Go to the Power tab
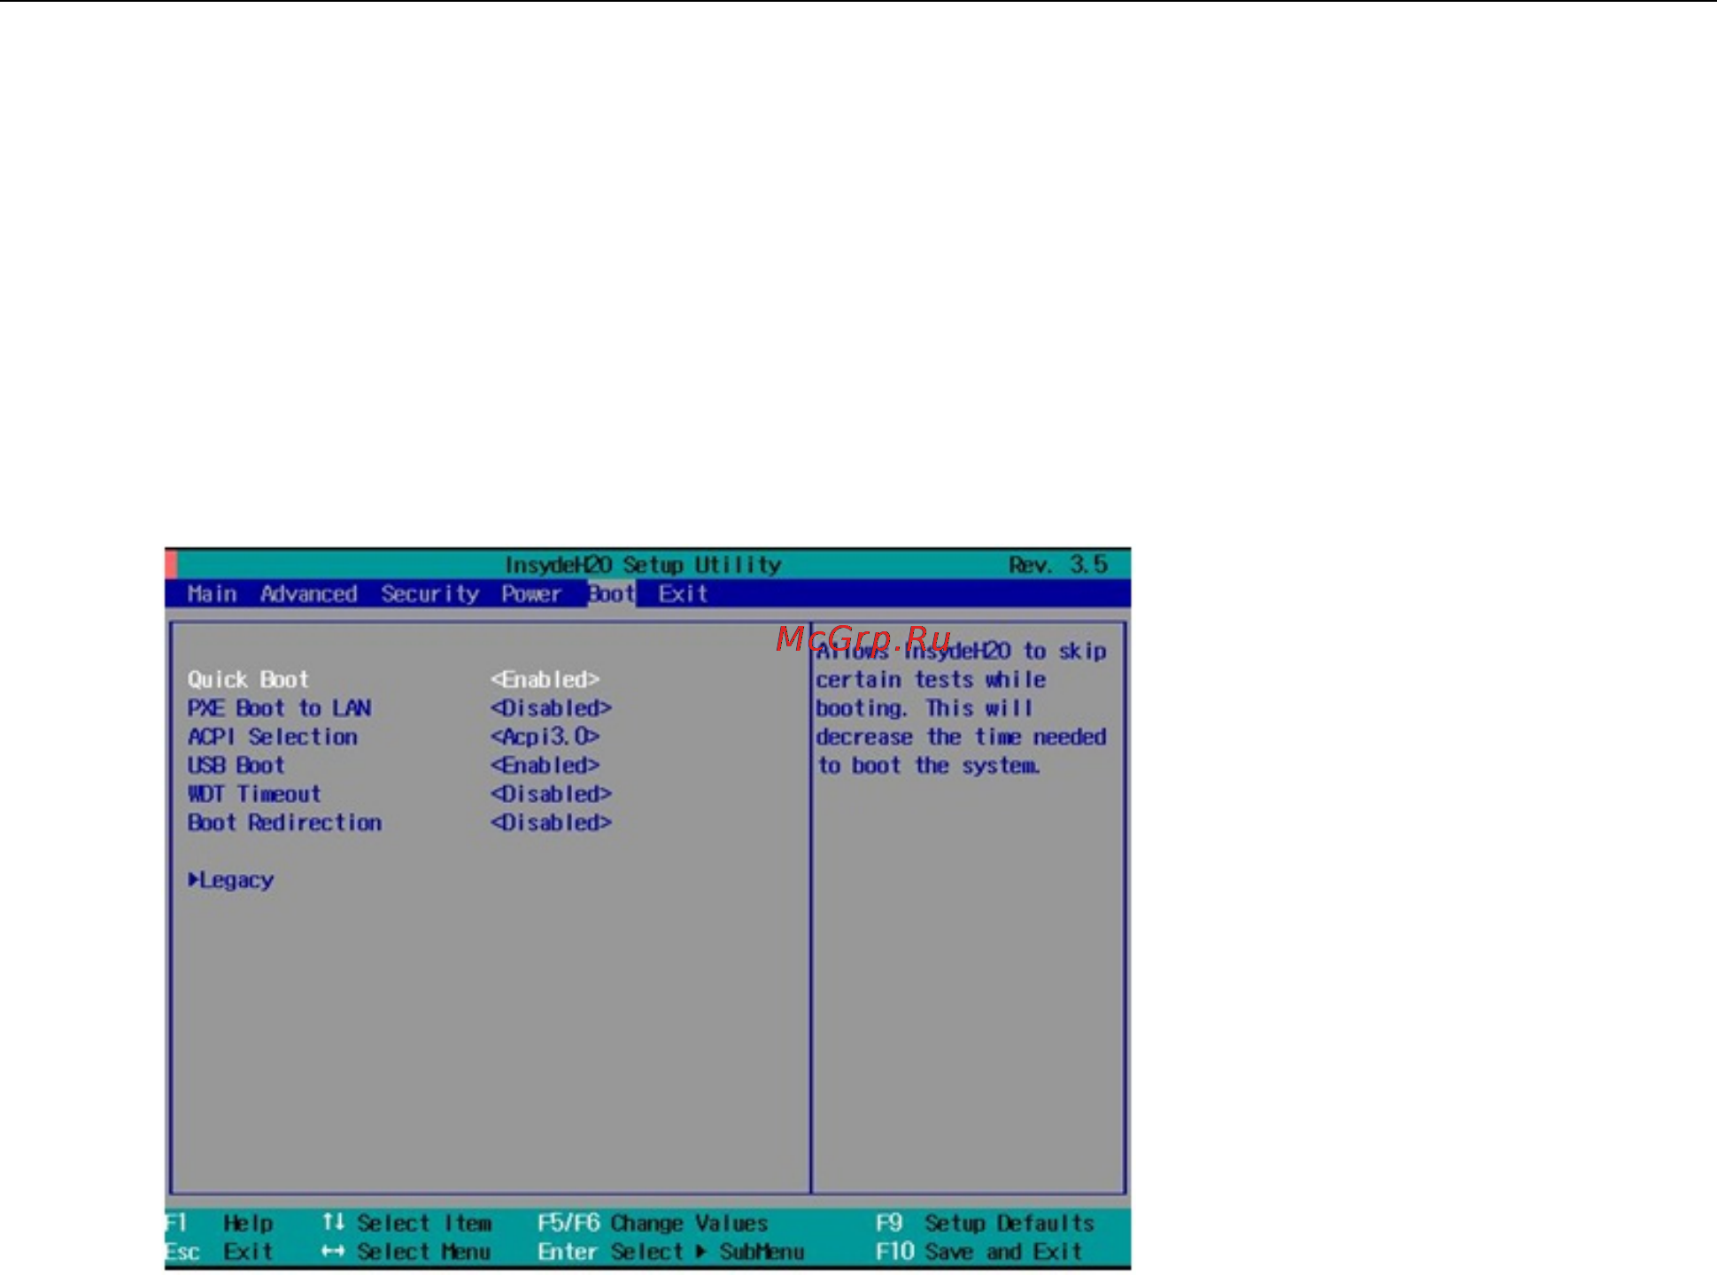This screenshot has height=1275, width=1717. (x=531, y=594)
